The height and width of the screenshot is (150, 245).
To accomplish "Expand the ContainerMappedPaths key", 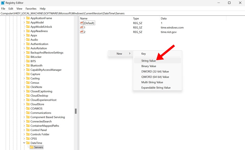I will pos(24,126).
